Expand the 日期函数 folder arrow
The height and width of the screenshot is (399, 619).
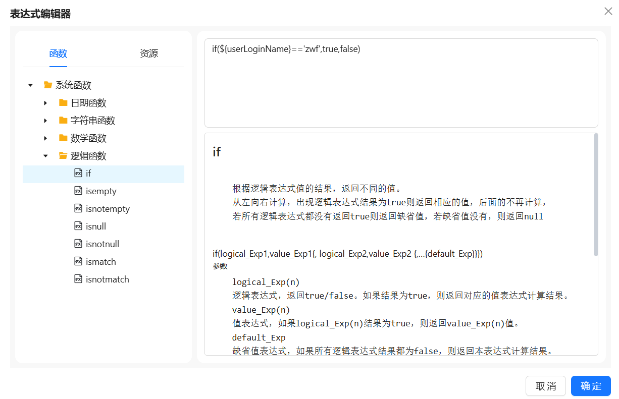click(x=45, y=103)
